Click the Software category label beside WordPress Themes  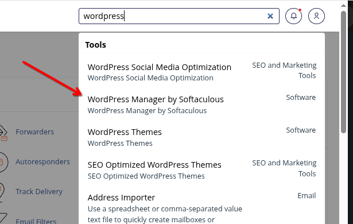[x=301, y=130]
